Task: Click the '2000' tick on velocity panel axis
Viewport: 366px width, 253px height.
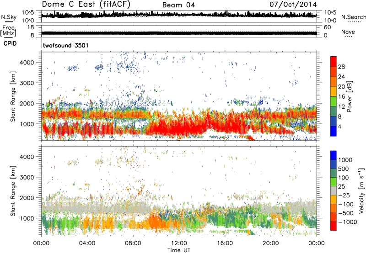Action: [27, 198]
